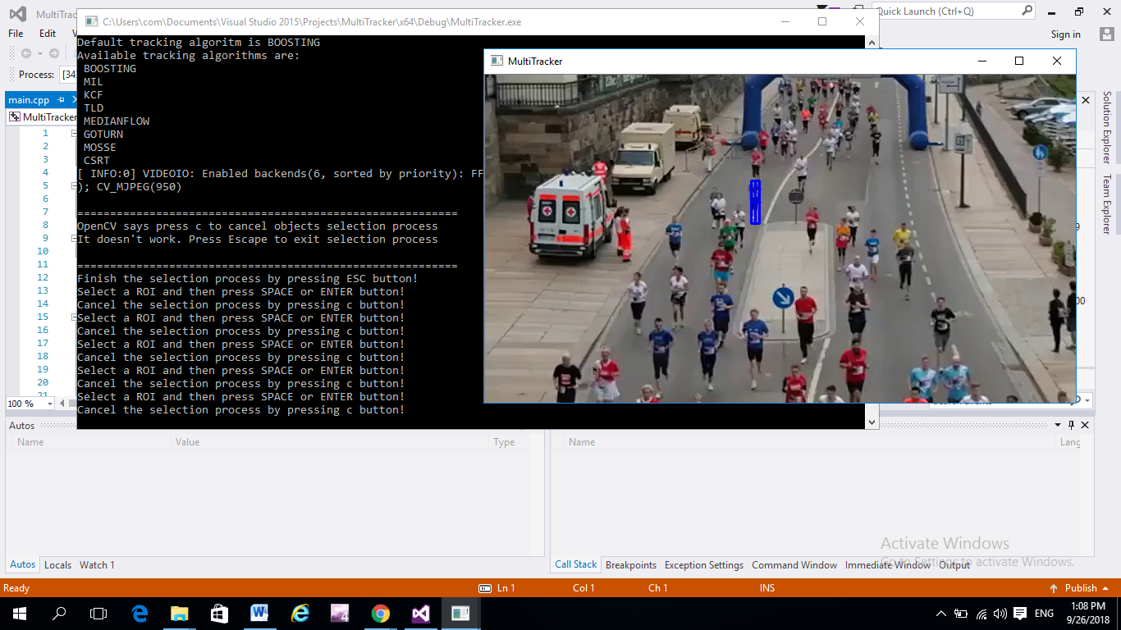Check battery status icon in tray
Screen dimensions: 1121x630
962,614
